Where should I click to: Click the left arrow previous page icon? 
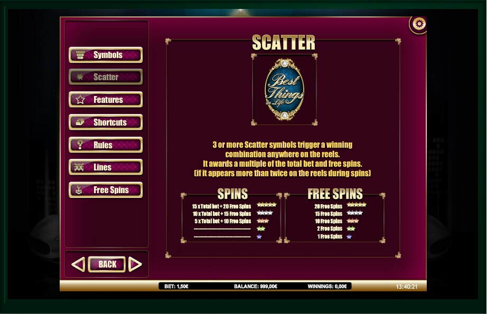(x=78, y=264)
